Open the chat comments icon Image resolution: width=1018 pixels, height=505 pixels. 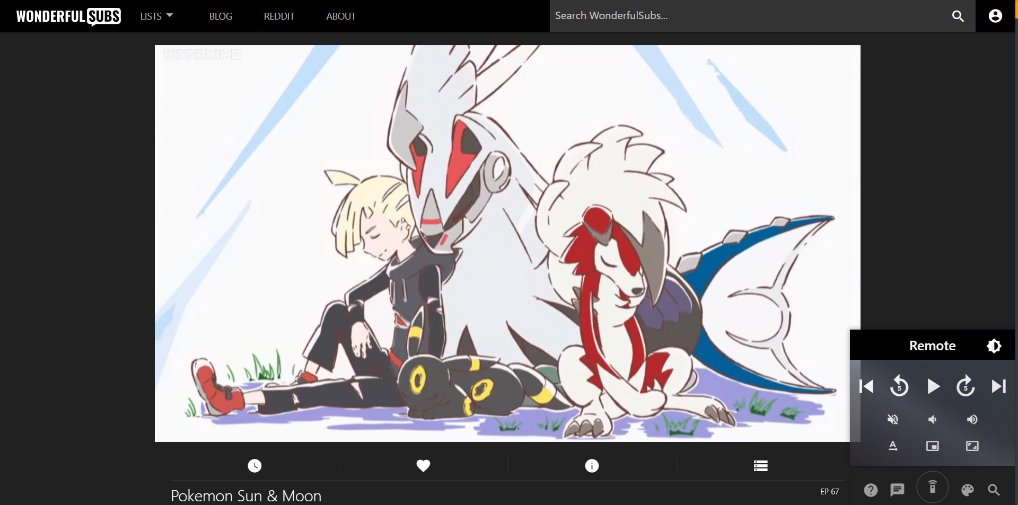(897, 490)
